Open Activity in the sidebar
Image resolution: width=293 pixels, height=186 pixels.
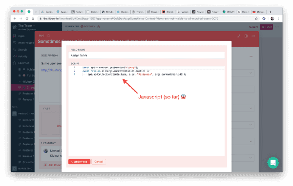pyautogui.click(x=20, y=56)
